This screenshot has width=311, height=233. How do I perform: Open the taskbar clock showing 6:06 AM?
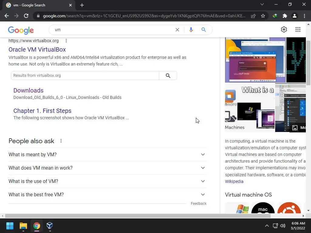(298, 226)
